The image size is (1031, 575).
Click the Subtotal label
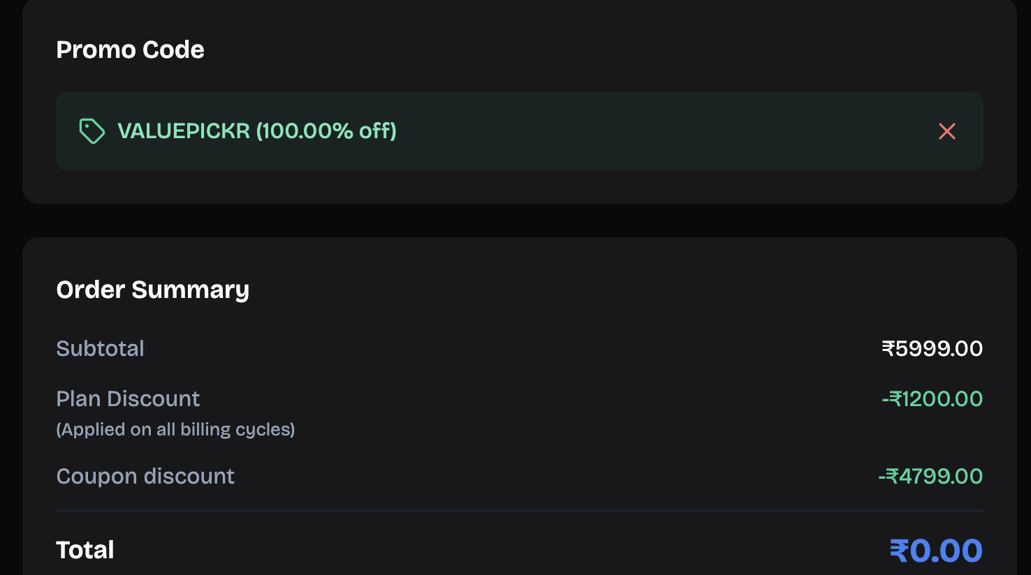(100, 348)
